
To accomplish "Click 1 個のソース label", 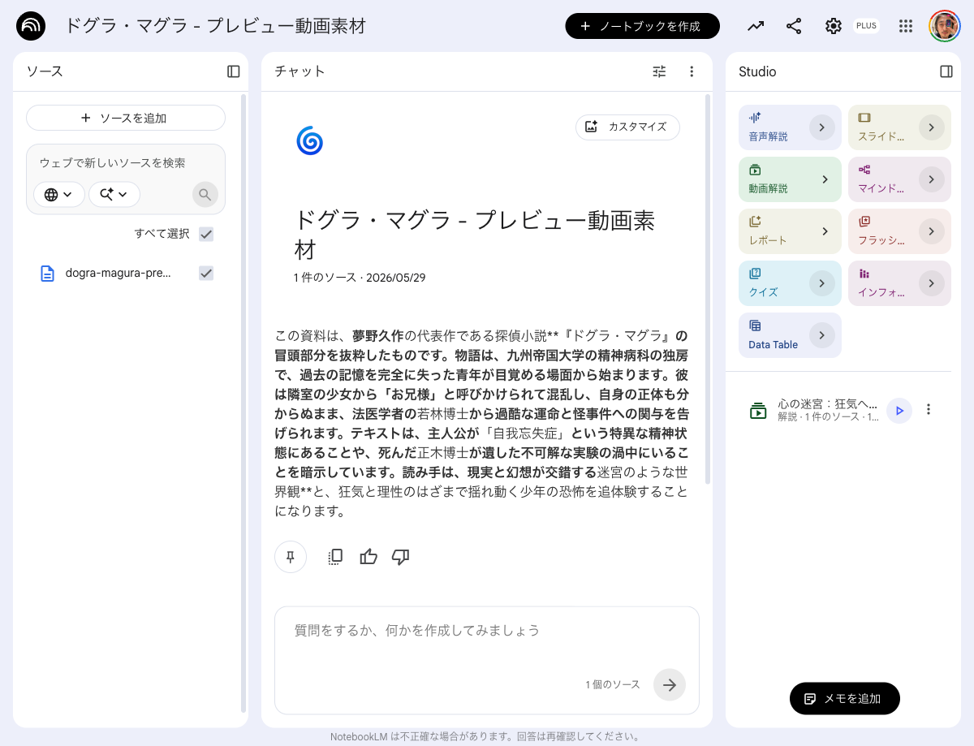I will point(613,684).
